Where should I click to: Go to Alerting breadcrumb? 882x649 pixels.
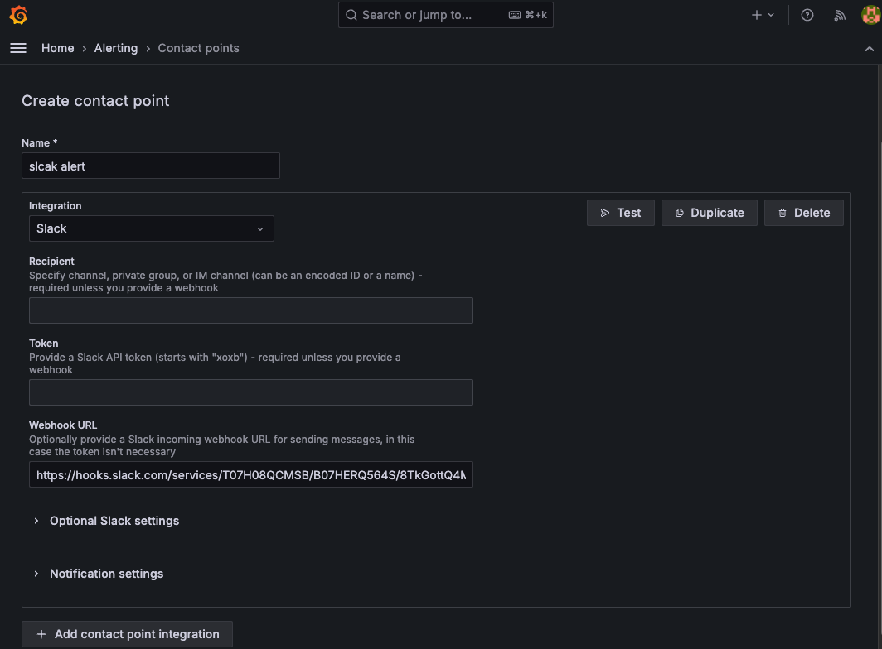(116, 48)
